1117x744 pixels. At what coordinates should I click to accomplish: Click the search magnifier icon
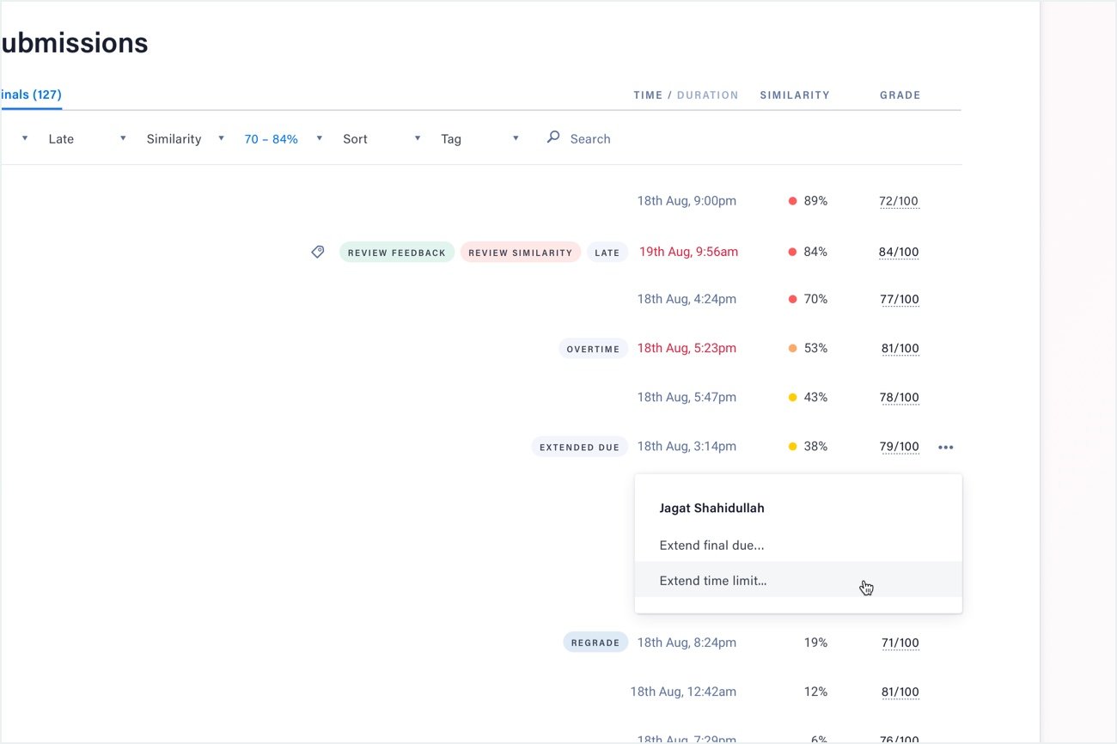pos(552,137)
